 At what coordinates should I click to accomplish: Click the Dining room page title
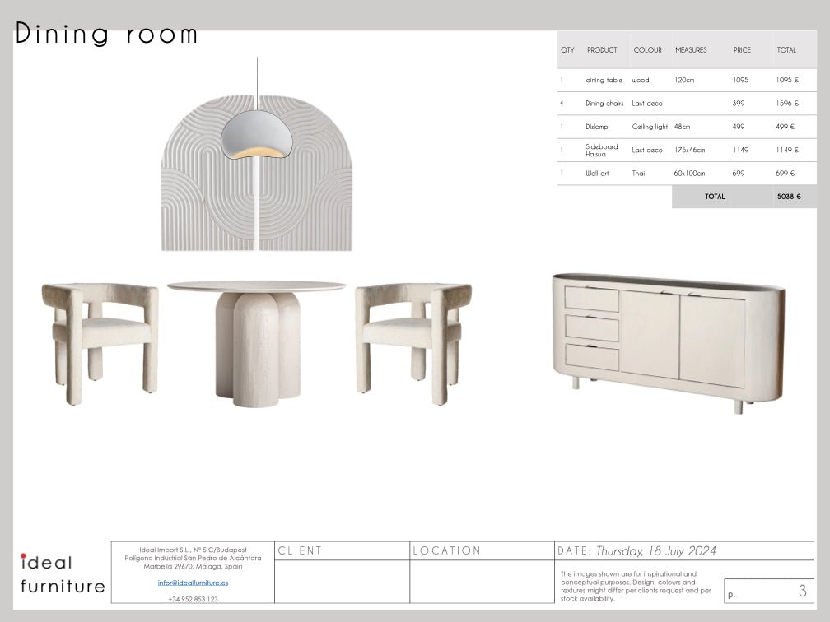(107, 35)
